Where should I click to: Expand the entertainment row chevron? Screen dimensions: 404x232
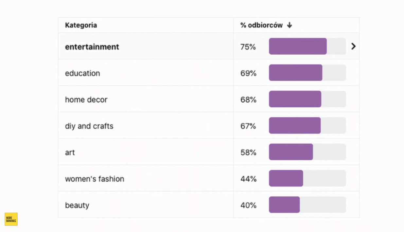(353, 46)
